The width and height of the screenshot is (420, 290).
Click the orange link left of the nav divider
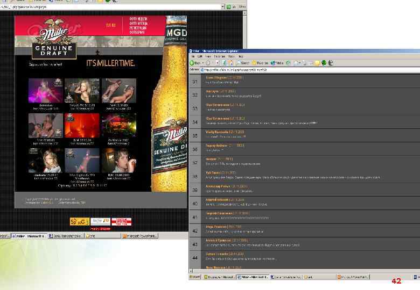(x=110, y=25)
